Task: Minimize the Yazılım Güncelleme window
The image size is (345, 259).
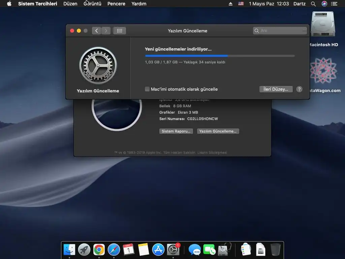Action: tap(79, 31)
